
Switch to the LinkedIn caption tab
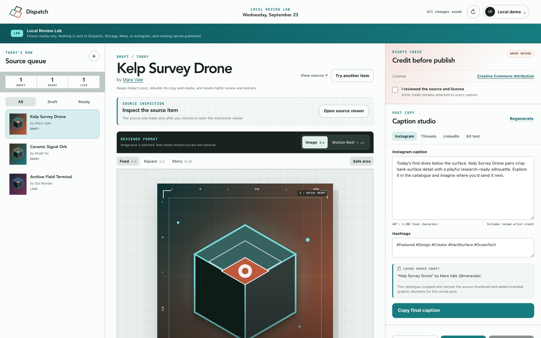(451, 136)
